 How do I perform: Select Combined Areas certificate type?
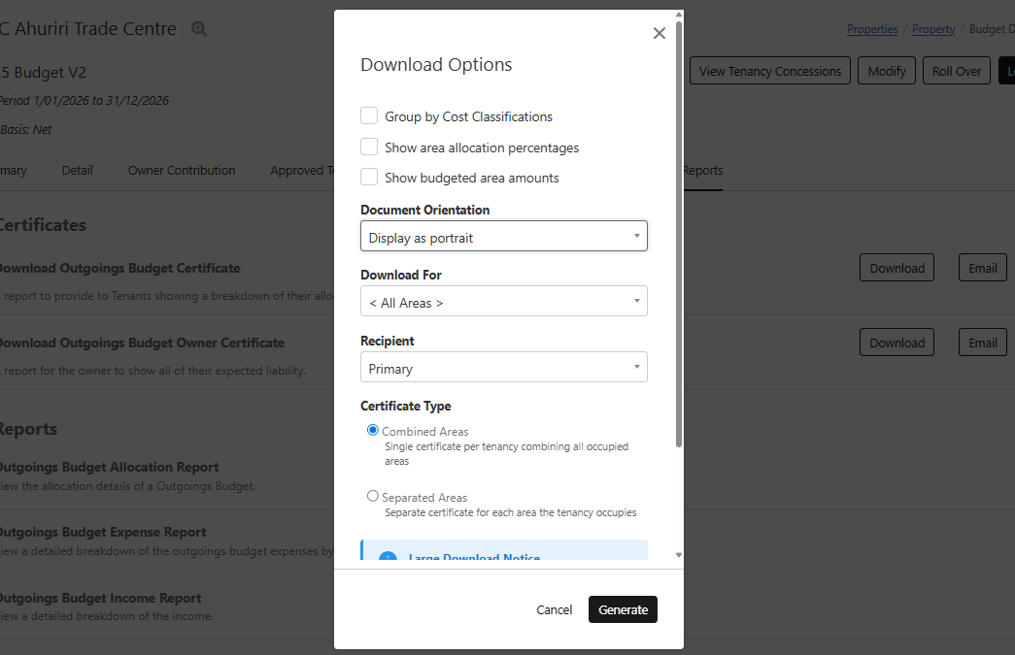373,431
